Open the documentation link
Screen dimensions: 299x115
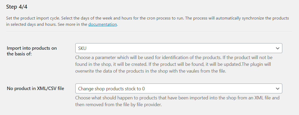[102, 24]
